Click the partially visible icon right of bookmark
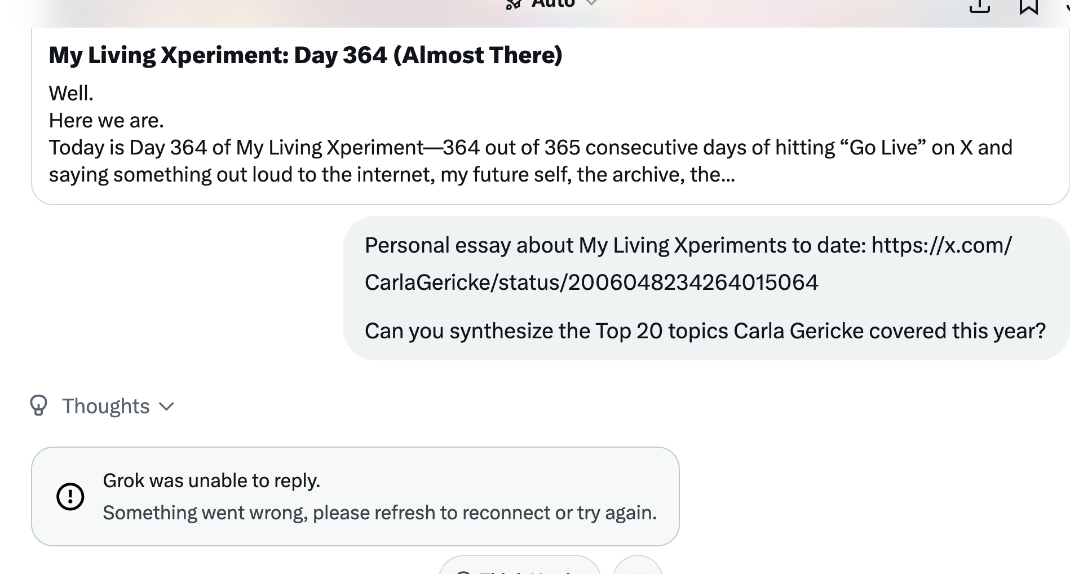The width and height of the screenshot is (1070, 574). [1067, 6]
